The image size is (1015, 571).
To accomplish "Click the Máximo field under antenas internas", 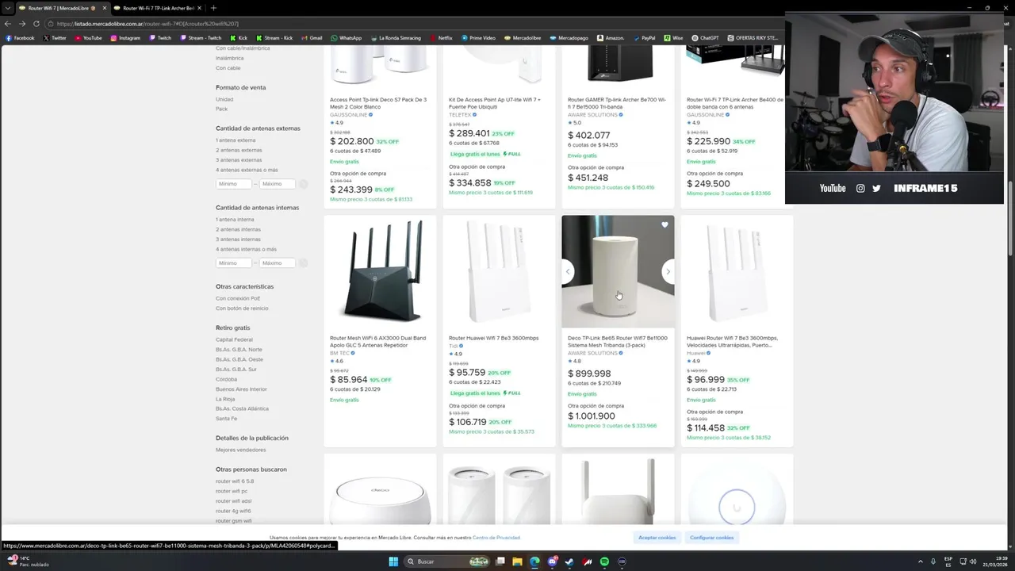I will (x=277, y=263).
